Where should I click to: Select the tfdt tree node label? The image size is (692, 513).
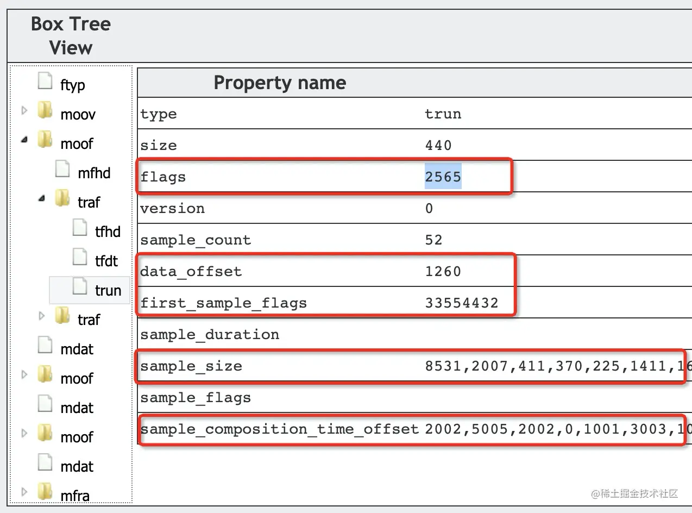coord(106,261)
